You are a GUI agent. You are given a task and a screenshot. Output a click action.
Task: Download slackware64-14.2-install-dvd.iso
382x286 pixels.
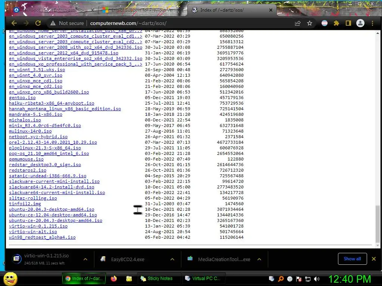51,187
